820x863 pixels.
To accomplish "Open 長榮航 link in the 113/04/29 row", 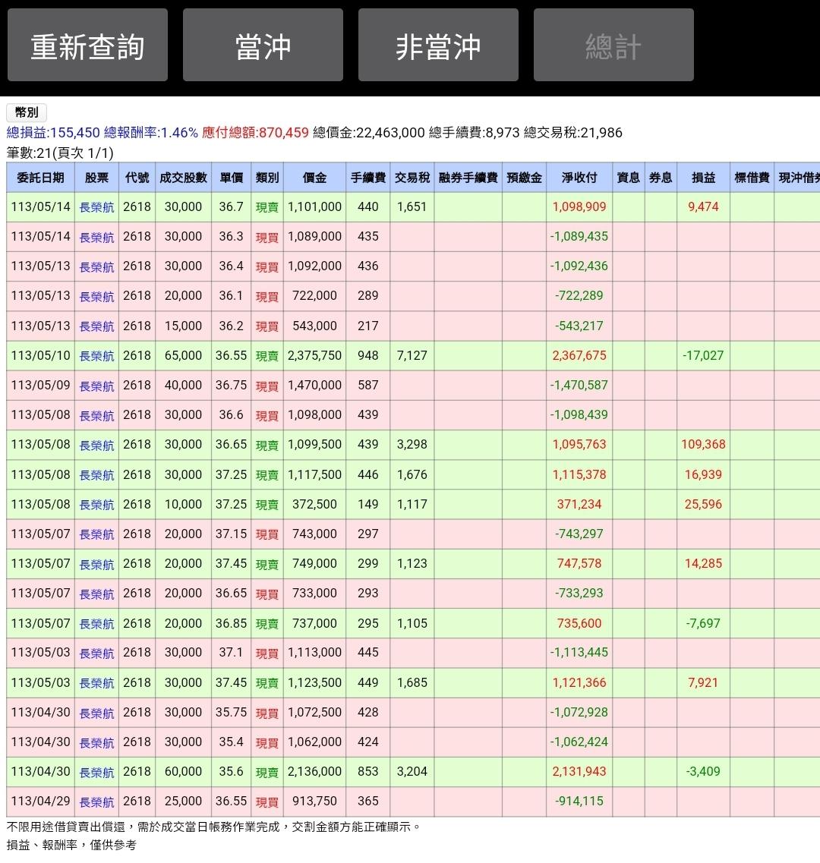I will pos(96,802).
